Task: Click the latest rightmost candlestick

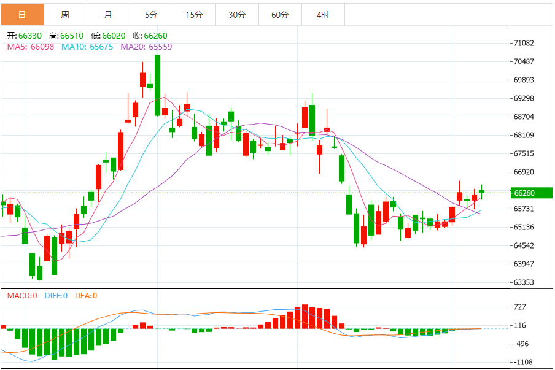Action: 481,191
